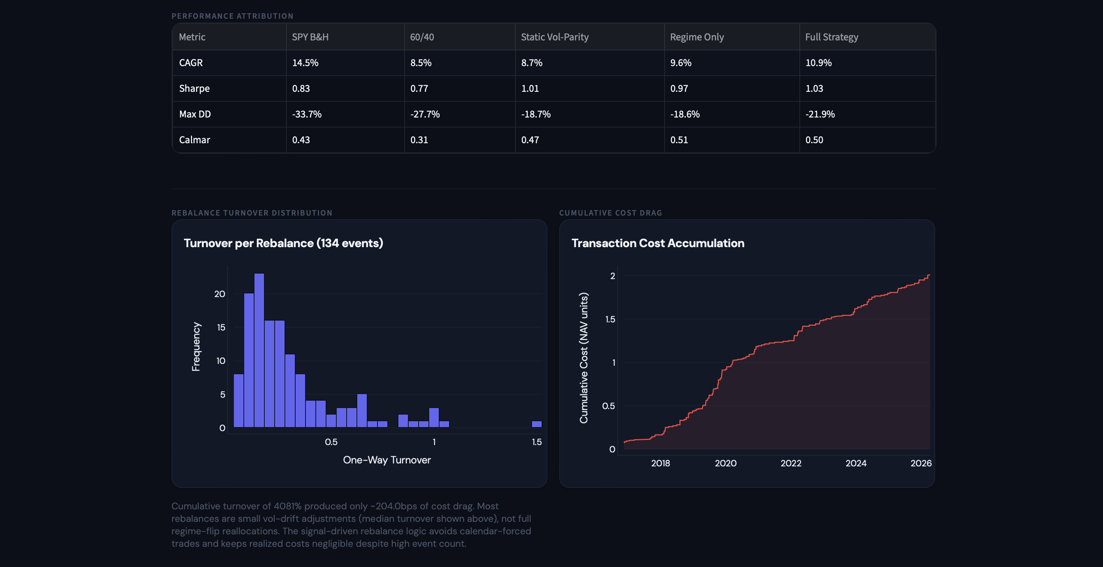Click the isolated histogram bar near 1.5
The image size is (1103, 567).
536,424
